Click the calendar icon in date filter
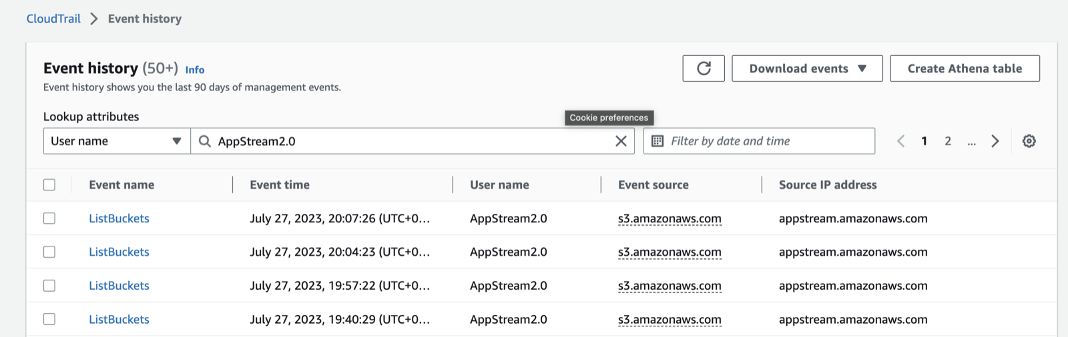 tap(657, 141)
